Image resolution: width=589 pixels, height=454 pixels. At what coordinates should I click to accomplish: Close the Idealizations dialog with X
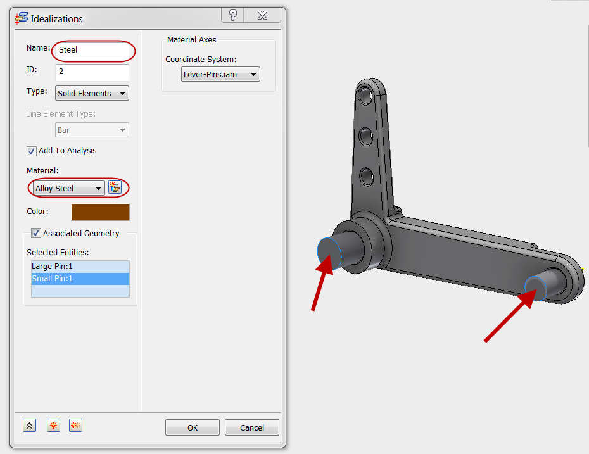pyautogui.click(x=262, y=15)
